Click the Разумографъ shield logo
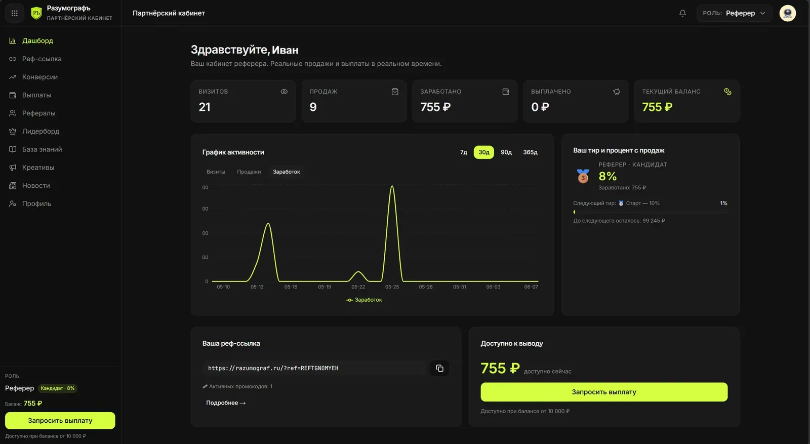 pyautogui.click(x=36, y=13)
